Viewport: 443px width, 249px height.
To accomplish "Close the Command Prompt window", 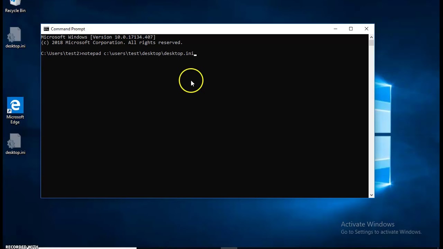I will 367,29.
